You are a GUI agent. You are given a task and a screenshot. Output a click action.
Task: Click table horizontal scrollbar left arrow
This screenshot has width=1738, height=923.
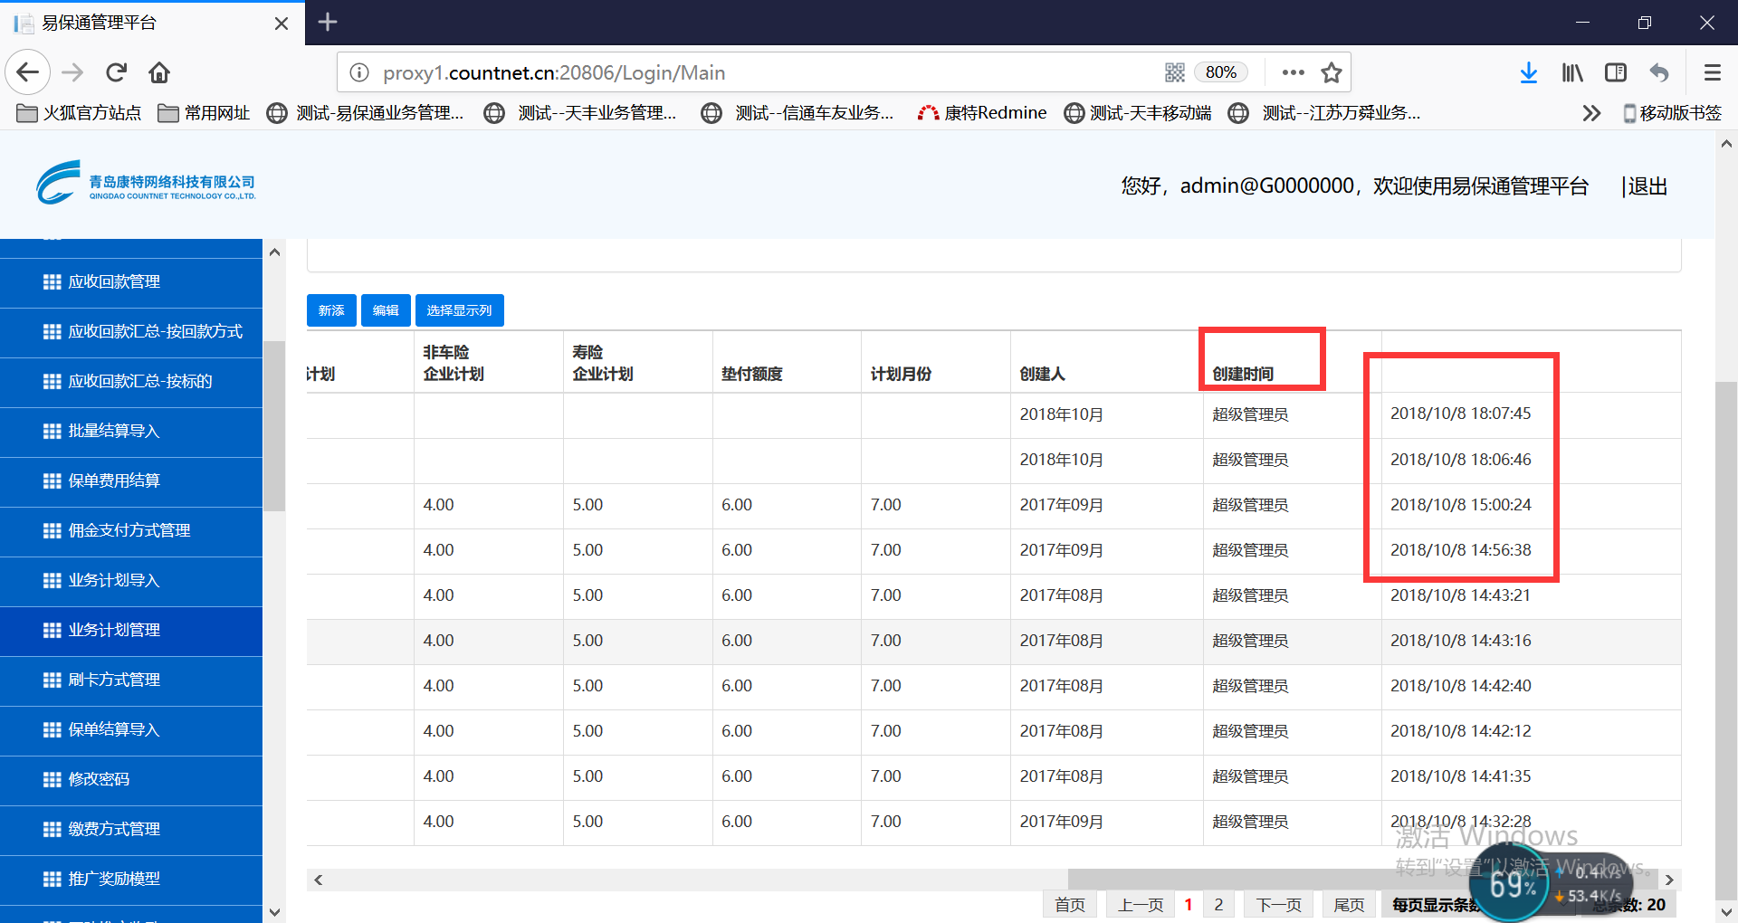(318, 880)
